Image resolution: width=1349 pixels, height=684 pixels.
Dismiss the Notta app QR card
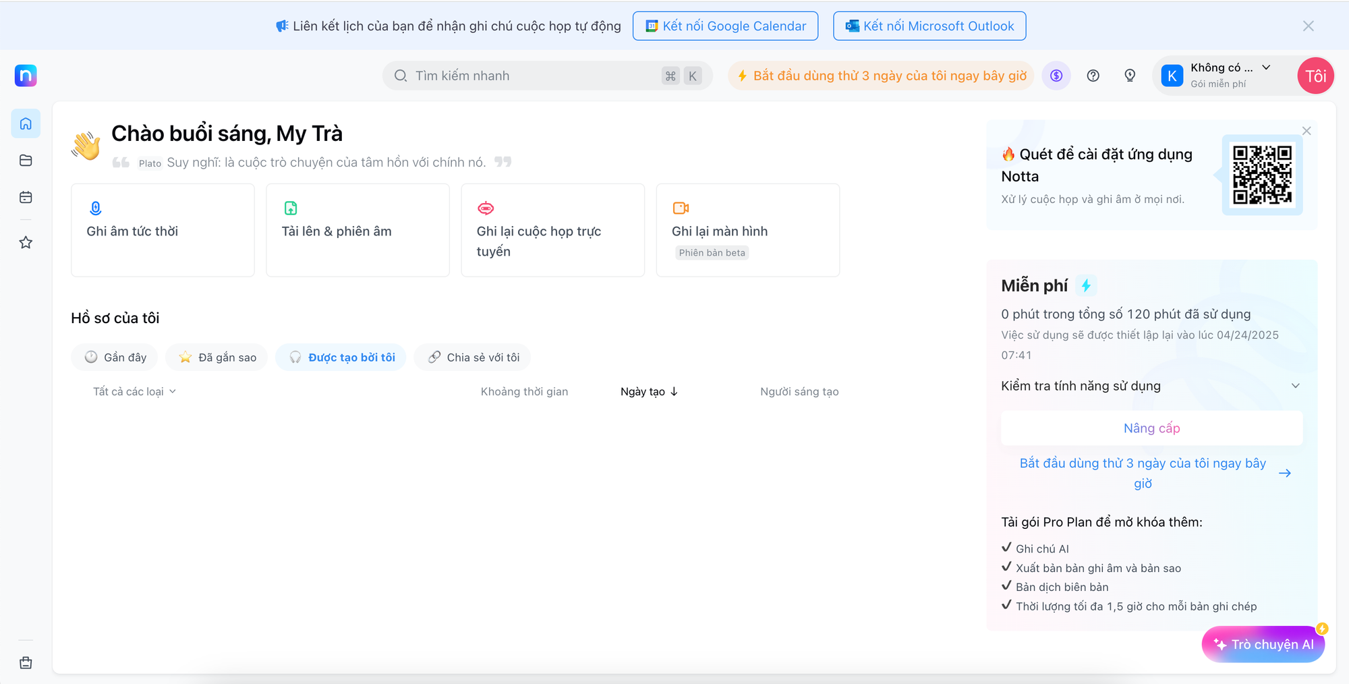point(1307,131)
